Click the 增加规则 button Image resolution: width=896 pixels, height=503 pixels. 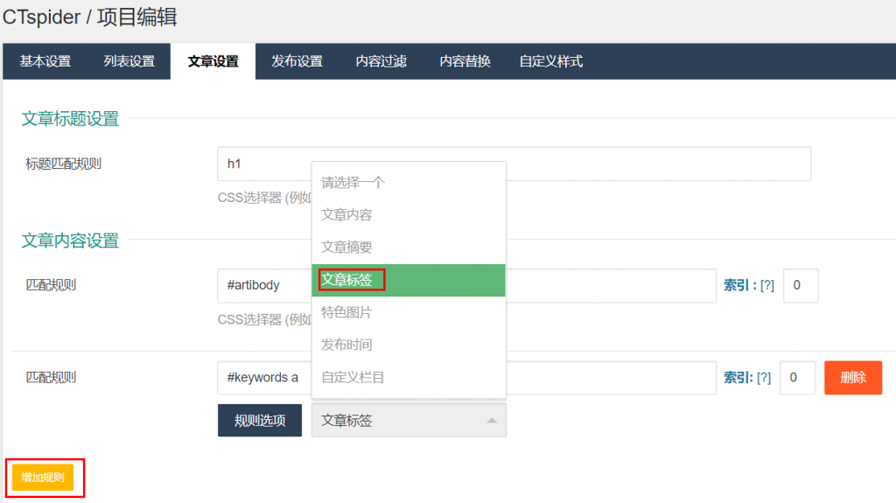pos(43,478)
